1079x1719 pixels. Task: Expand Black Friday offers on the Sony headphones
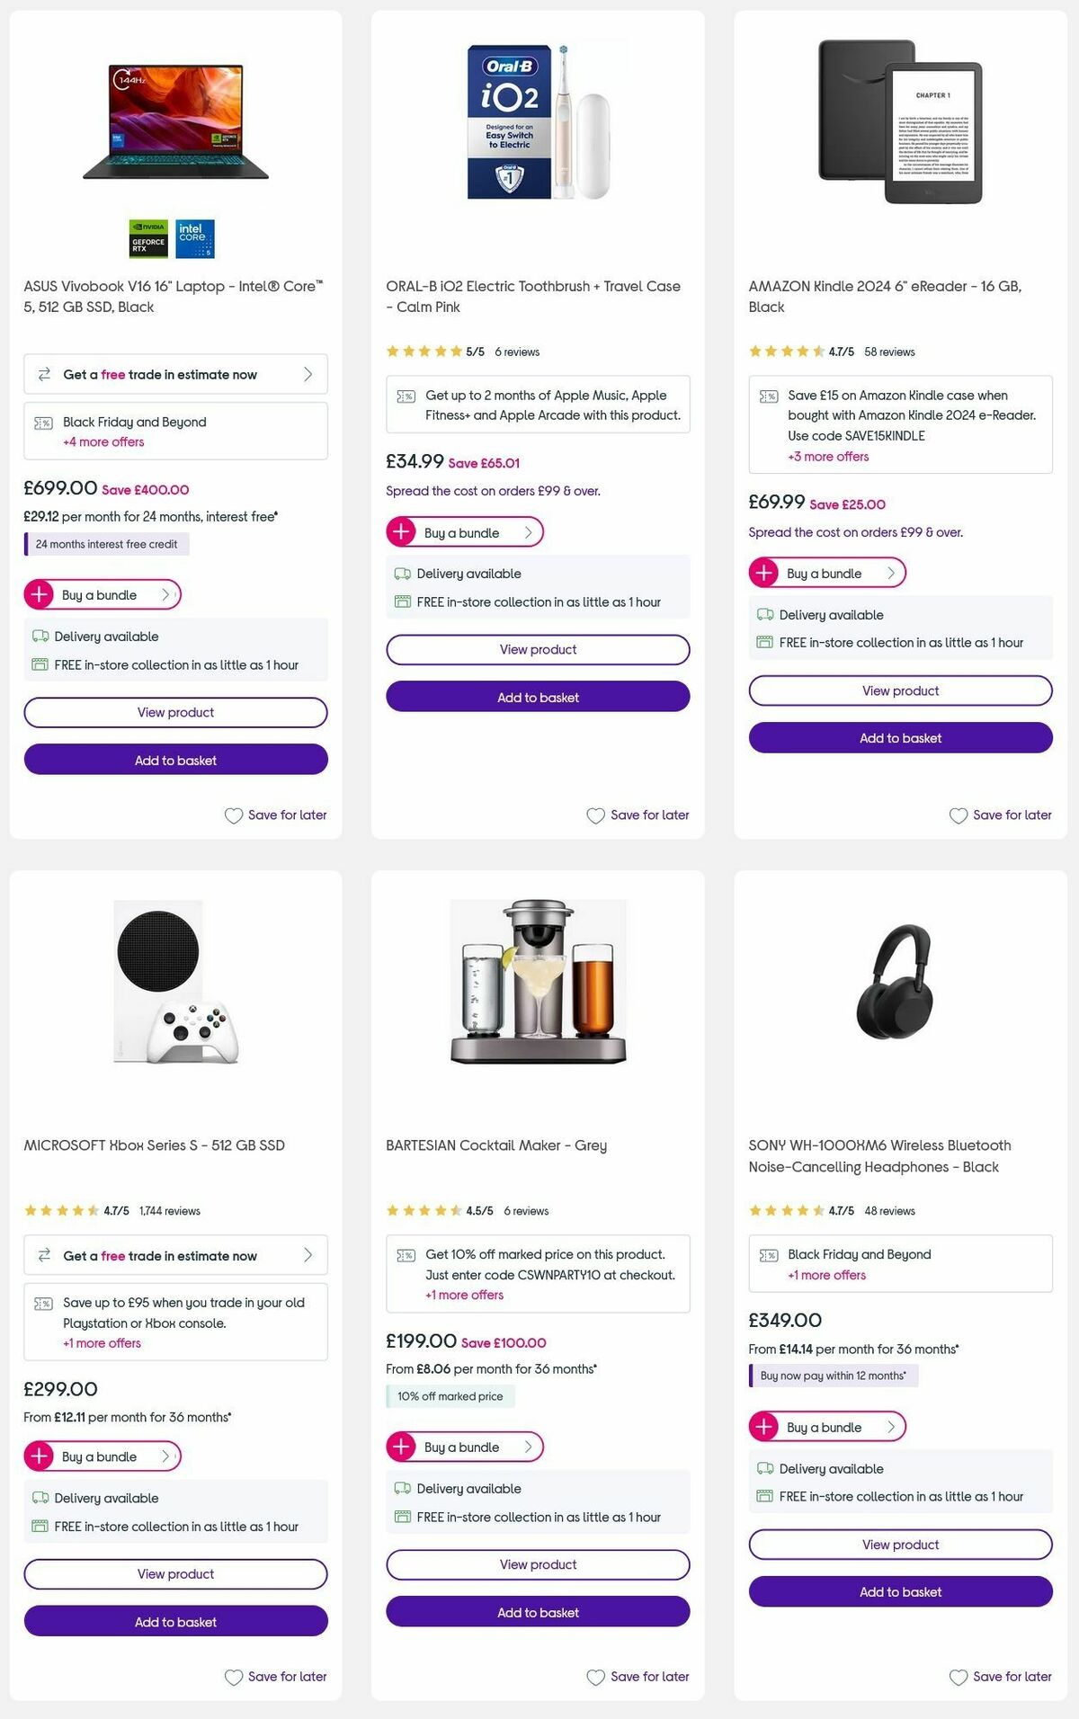click(825, 1275)
